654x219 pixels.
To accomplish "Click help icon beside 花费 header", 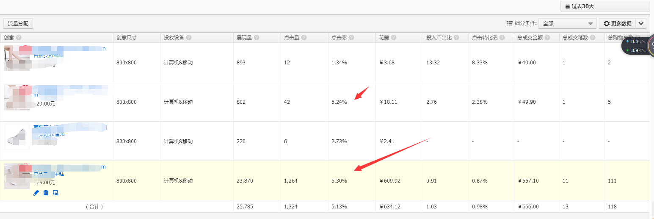I will pos(394,38).
